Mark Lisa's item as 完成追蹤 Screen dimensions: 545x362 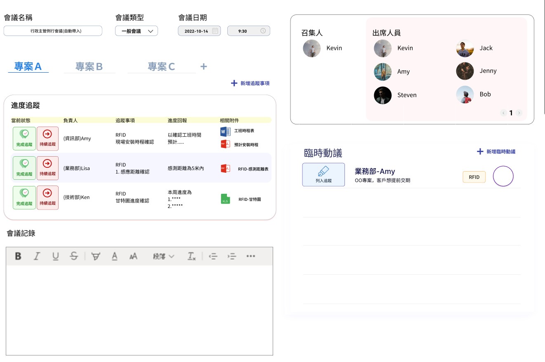24,168
